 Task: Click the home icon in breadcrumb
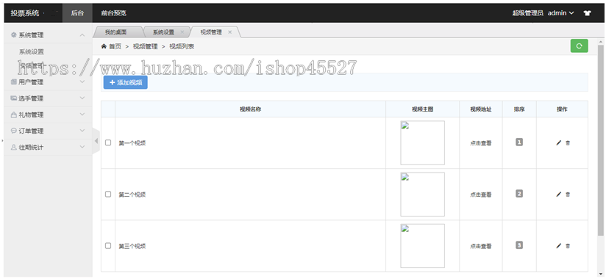tap(104, 46)
